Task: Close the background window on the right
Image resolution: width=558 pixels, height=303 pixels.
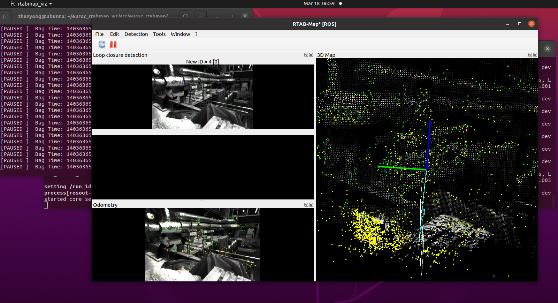Action: point(548,49)
